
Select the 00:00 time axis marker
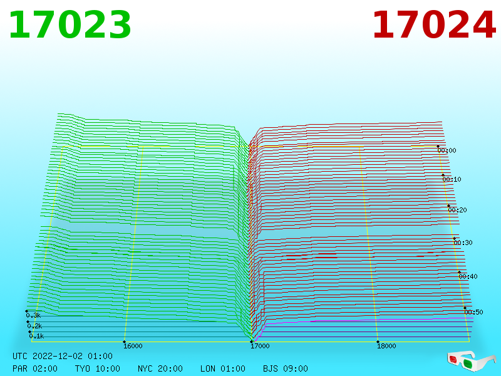coord(447,150)
